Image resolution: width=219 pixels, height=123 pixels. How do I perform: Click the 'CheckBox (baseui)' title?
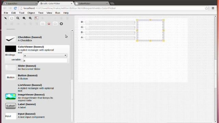pyautogui.click(x=30, y=37)
